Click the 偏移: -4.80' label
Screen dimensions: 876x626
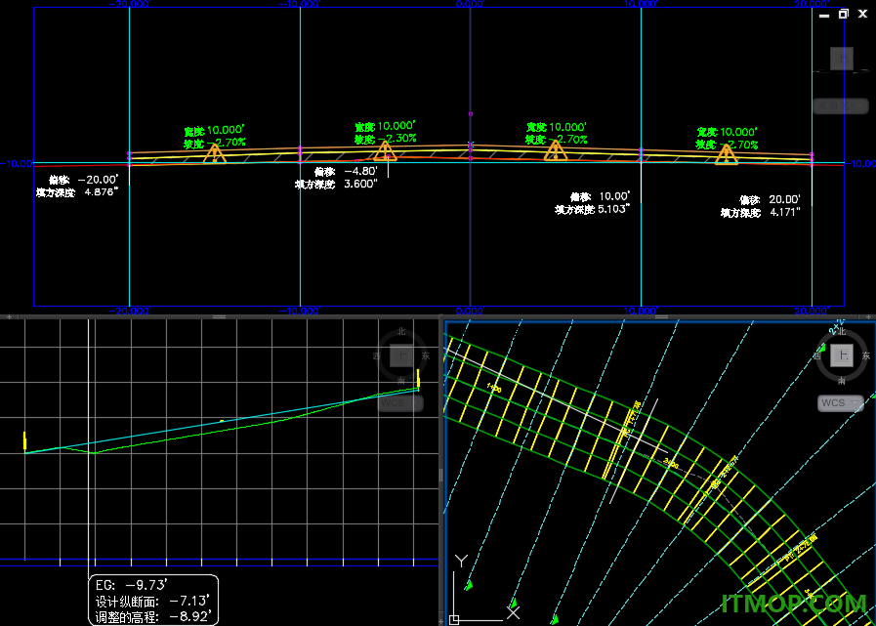[x=346, y=172]
